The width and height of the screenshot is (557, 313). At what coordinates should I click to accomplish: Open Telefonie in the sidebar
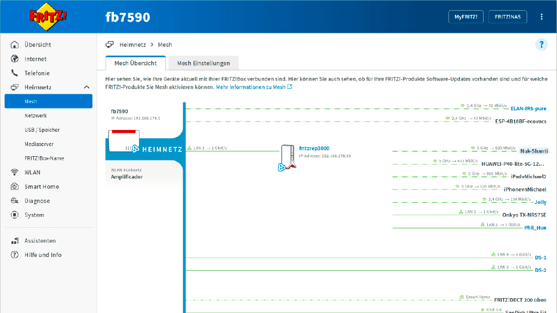pos(37,73)
